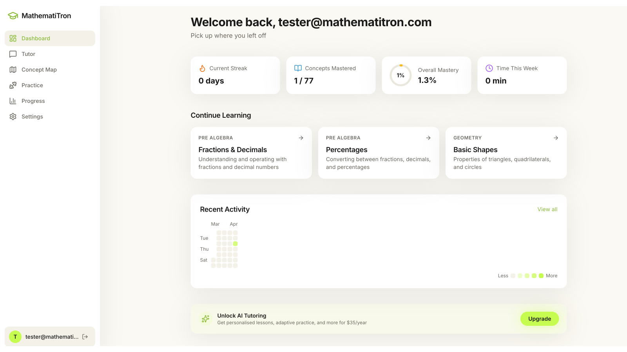
Task: Click the Dashboard grid icon in sidebar
Action: 13,38
